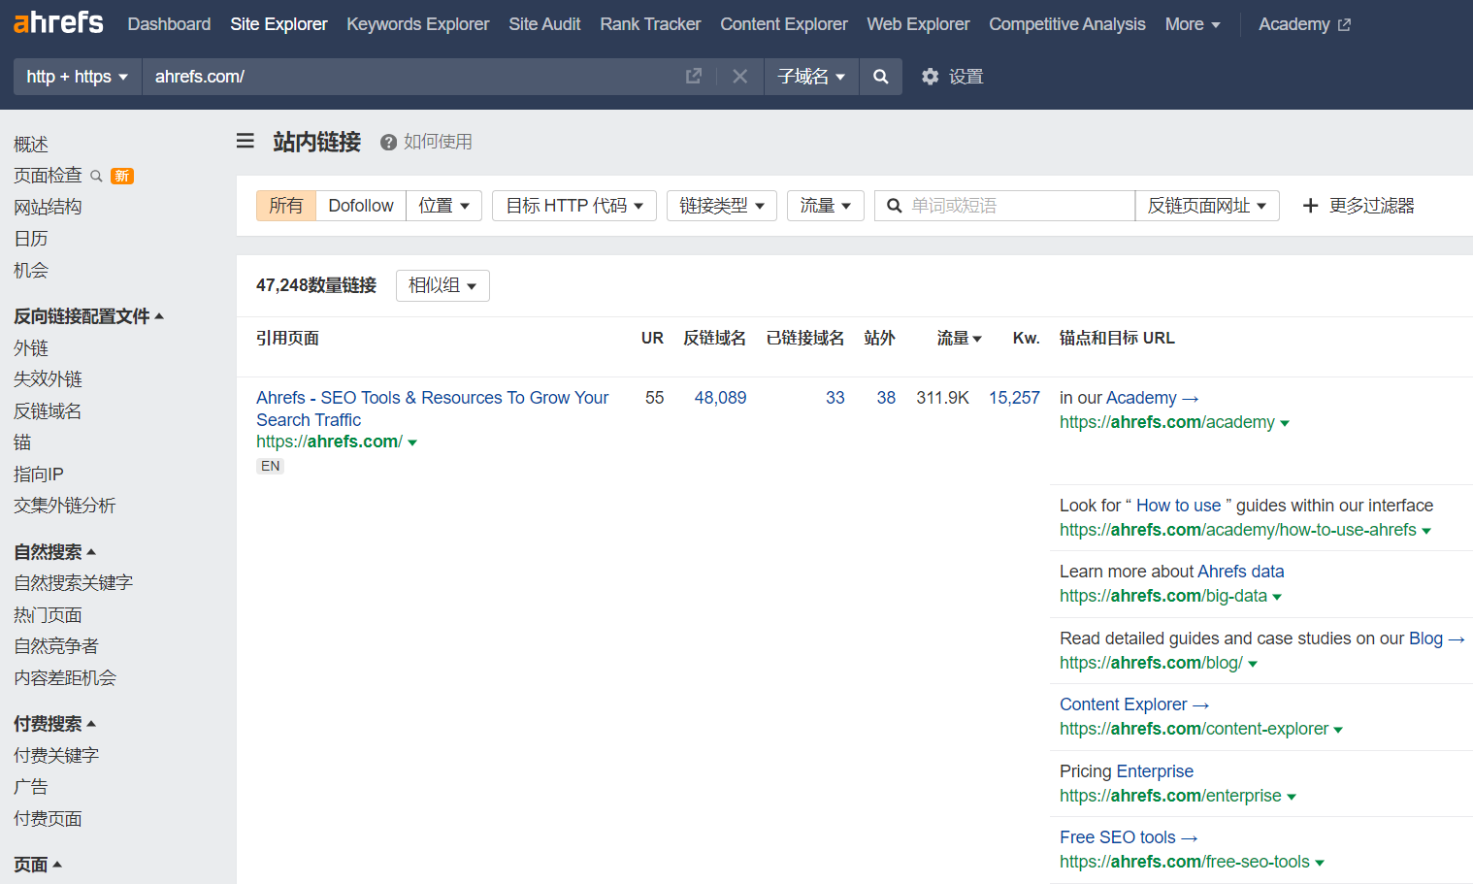Open the 链接类型 filter dropdown
This screenshot has height=884, width=1473.
tap(722, 206)
